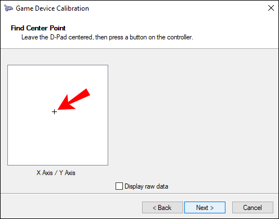Click the "Find Center Point" heading
Screen dimensions: 279x219
tap(38, 28)
